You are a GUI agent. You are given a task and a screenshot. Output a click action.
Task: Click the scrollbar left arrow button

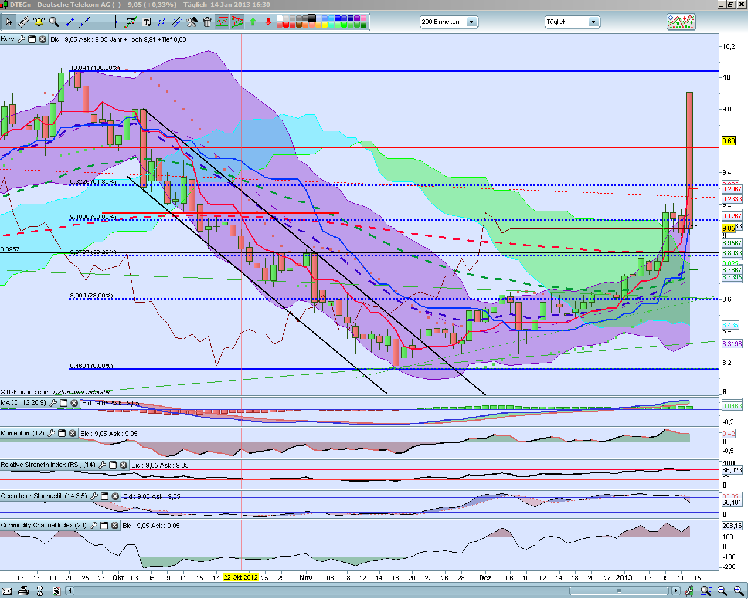pyautogui.click(x=70, y=591)
